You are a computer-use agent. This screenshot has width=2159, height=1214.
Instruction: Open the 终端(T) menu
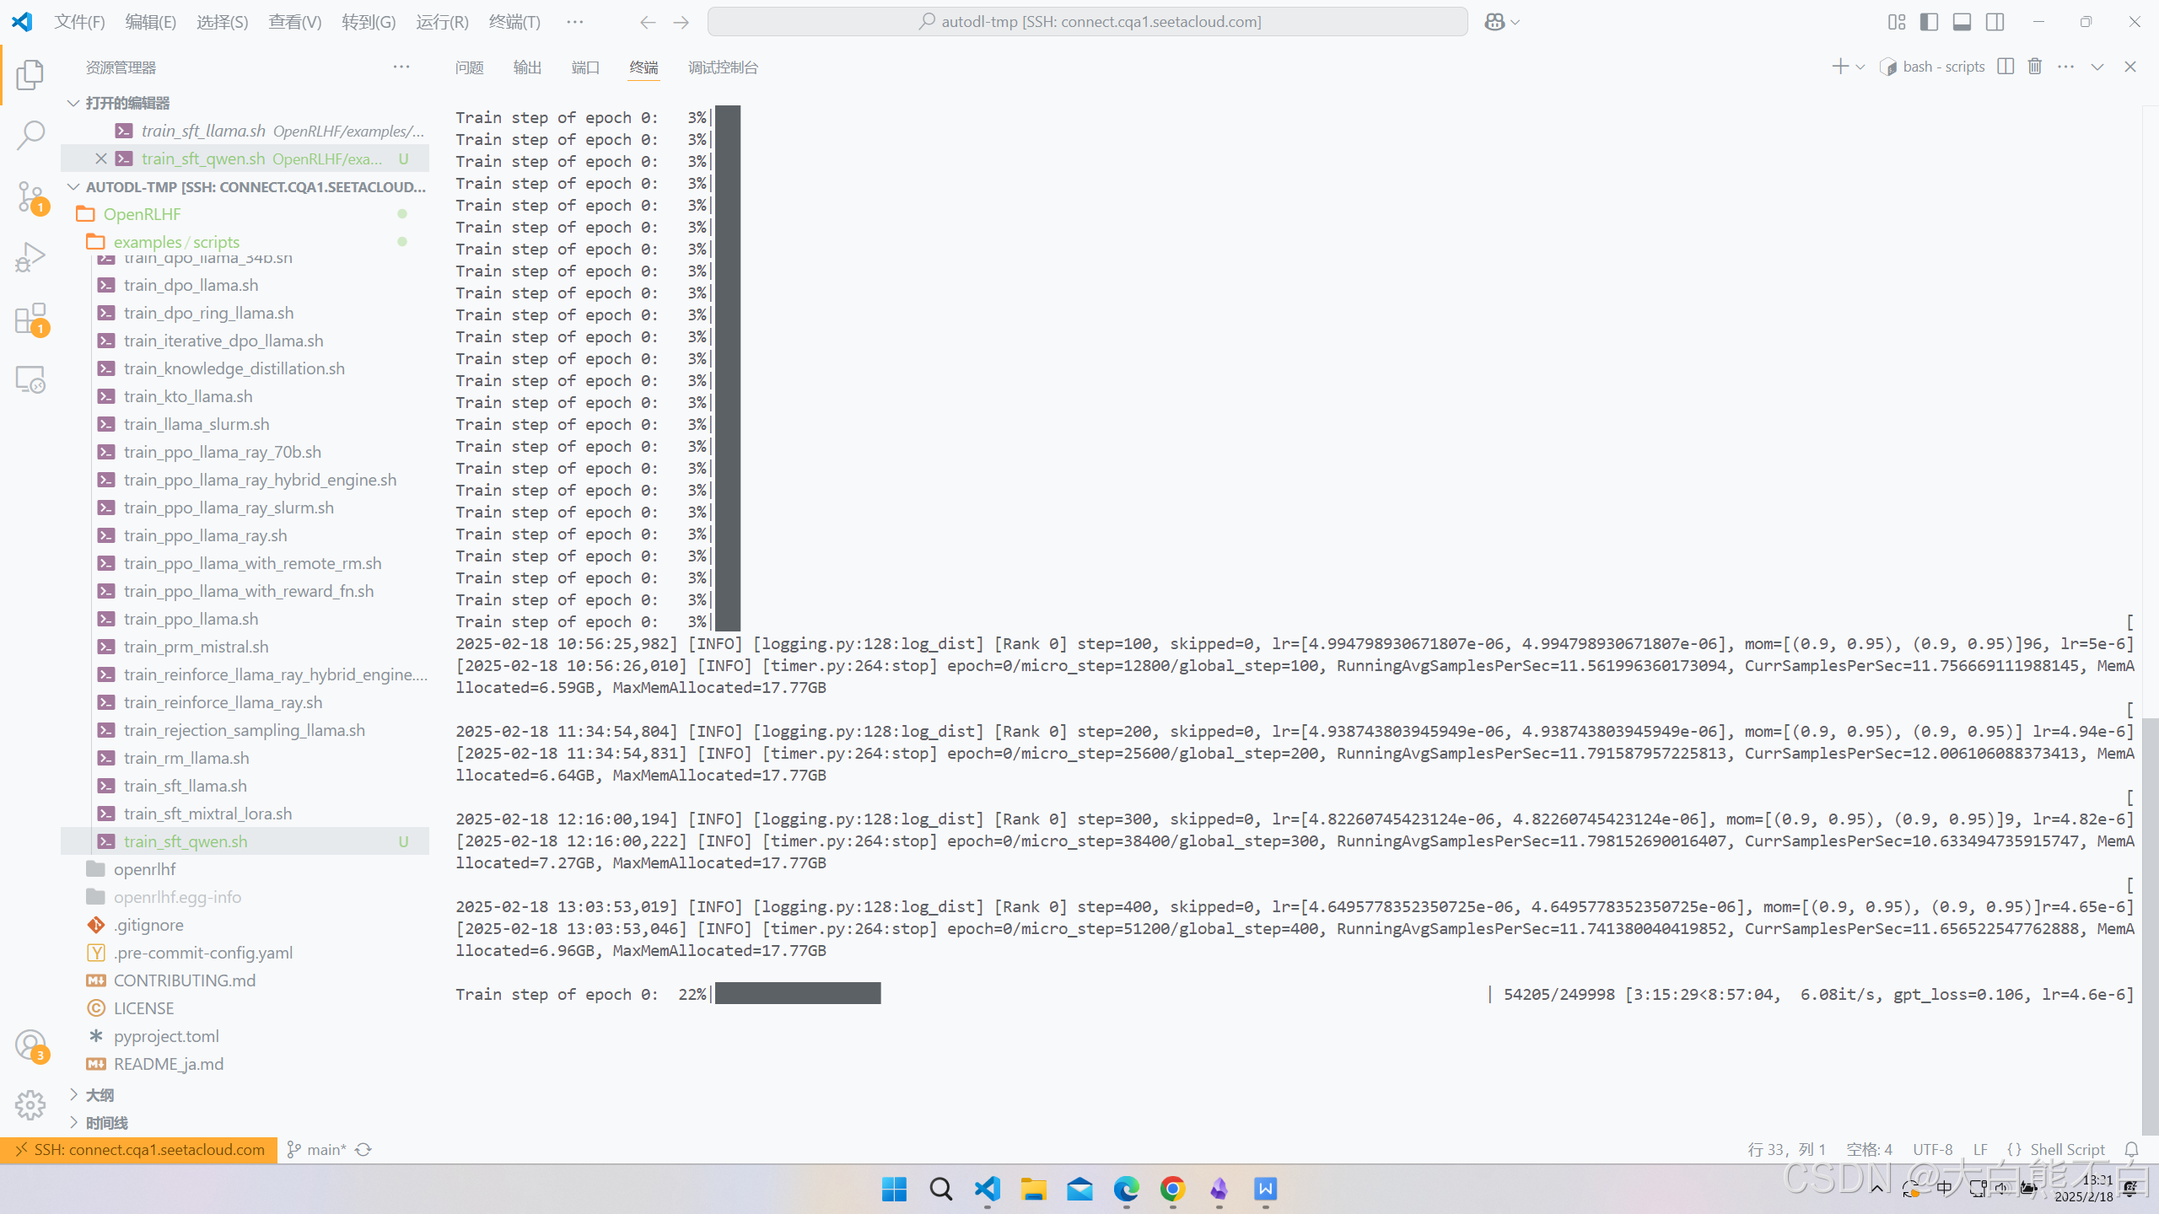click(x=514, y=22)
